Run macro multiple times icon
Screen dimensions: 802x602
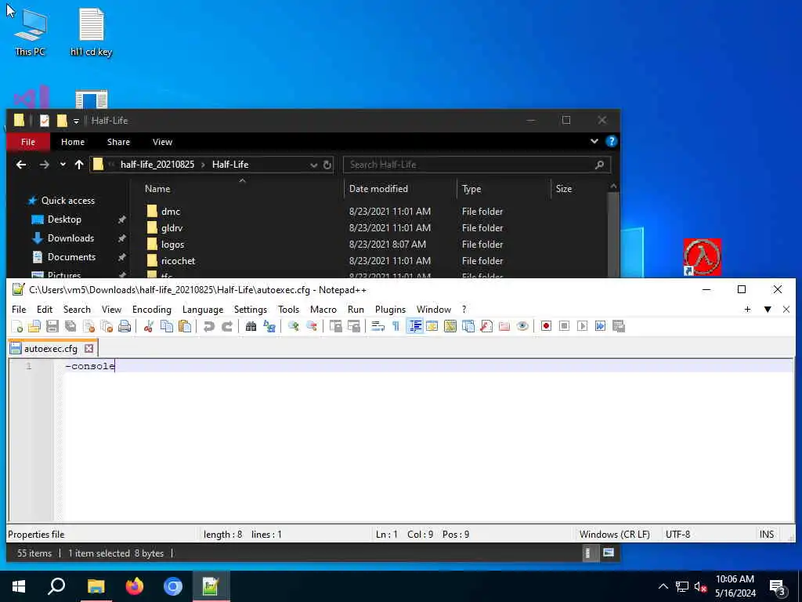coord(600,326)
